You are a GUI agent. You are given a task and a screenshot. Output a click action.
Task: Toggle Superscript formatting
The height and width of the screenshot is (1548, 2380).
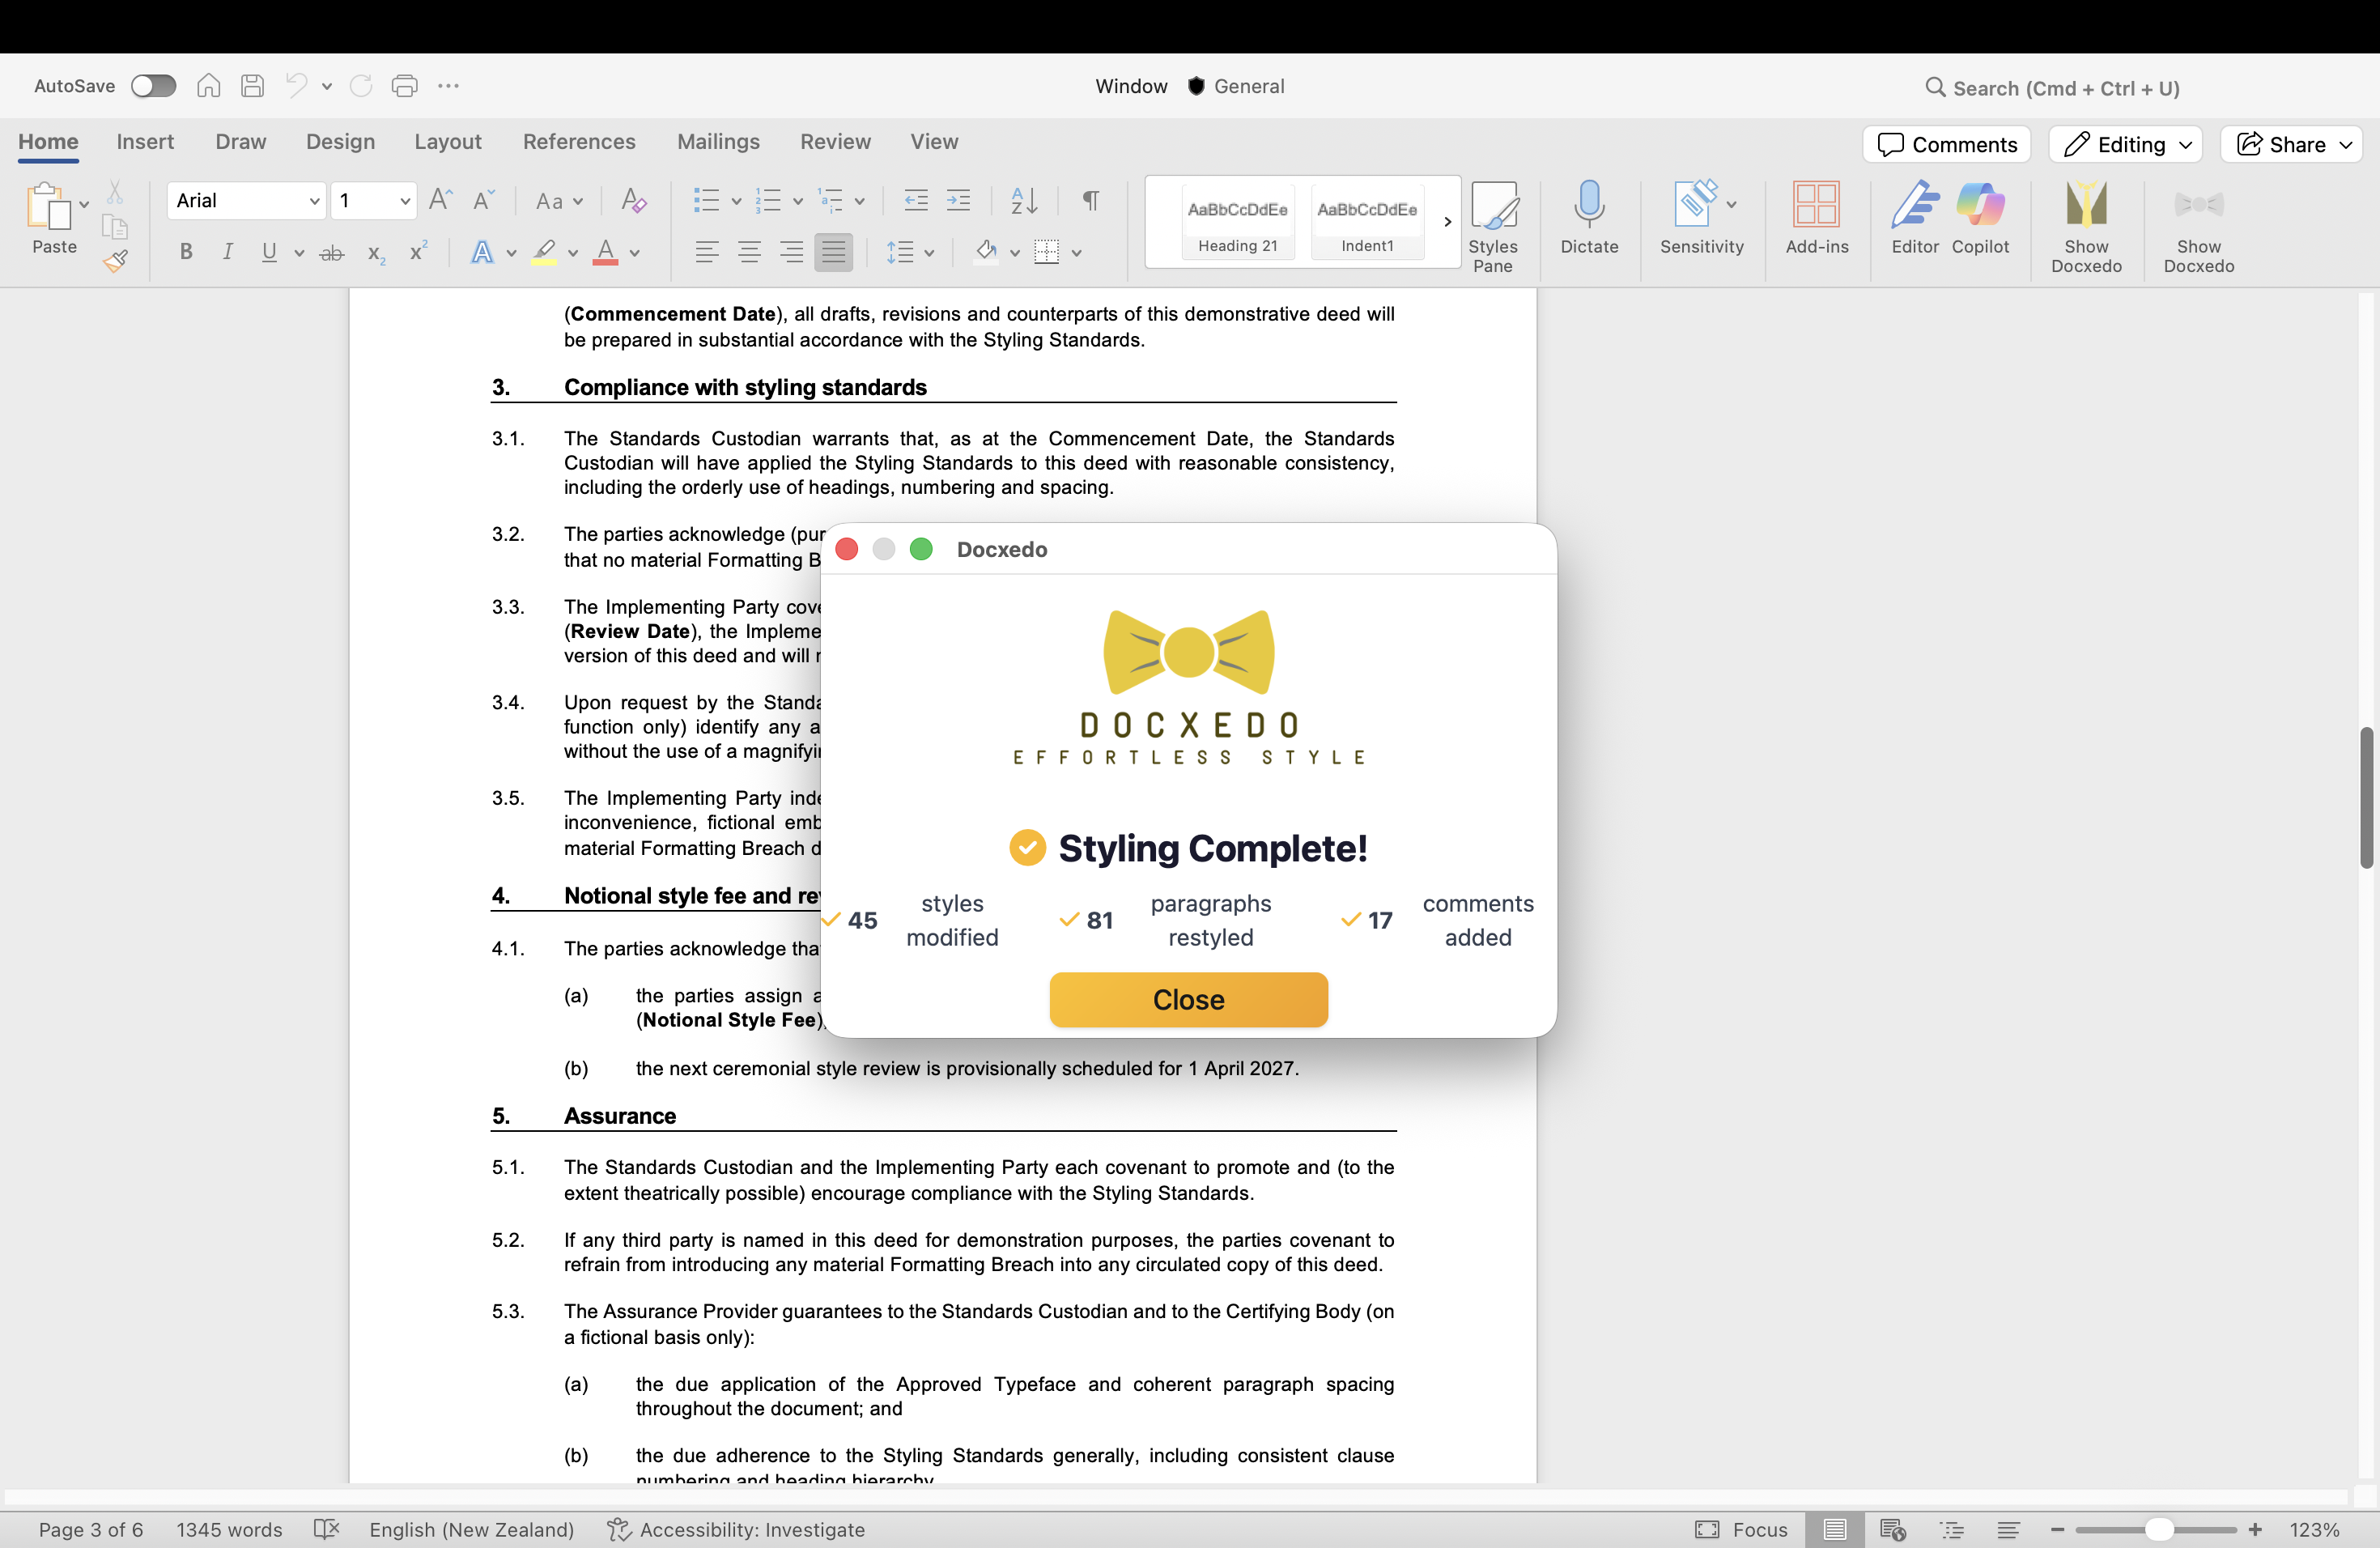pyautogui.click(x=418, y=251)
